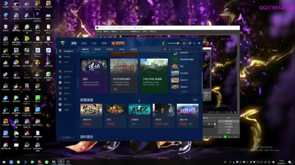
Task: Click the taskbar clock
Action: pos(281,162)
